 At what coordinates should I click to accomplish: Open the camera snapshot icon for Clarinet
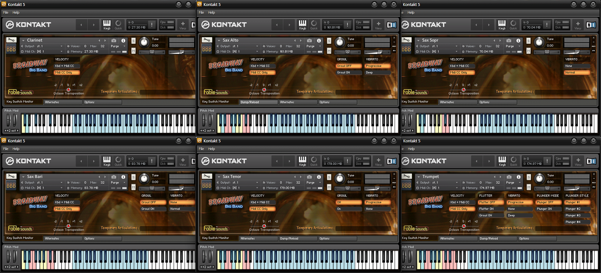[x=114, y=41]
